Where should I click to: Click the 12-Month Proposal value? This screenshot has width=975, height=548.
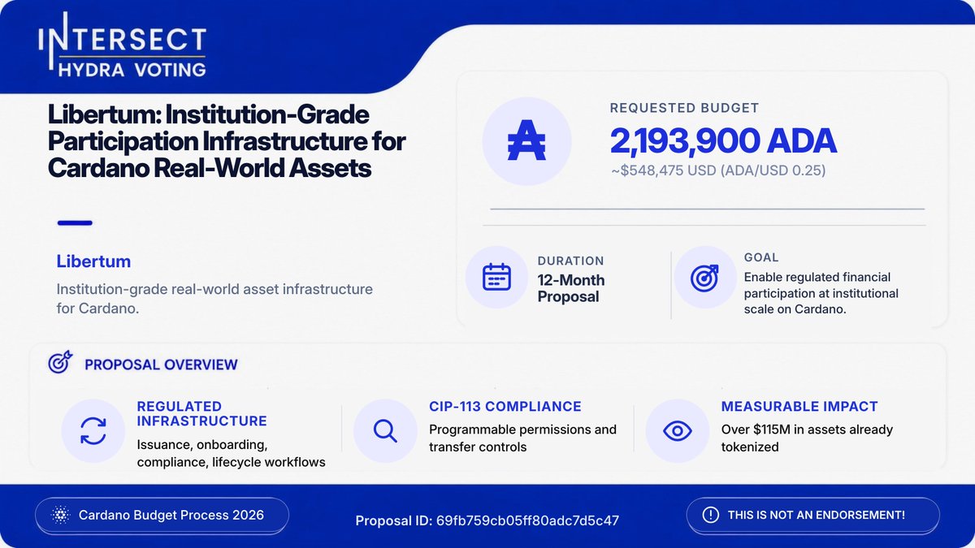[x=571, y=288]
